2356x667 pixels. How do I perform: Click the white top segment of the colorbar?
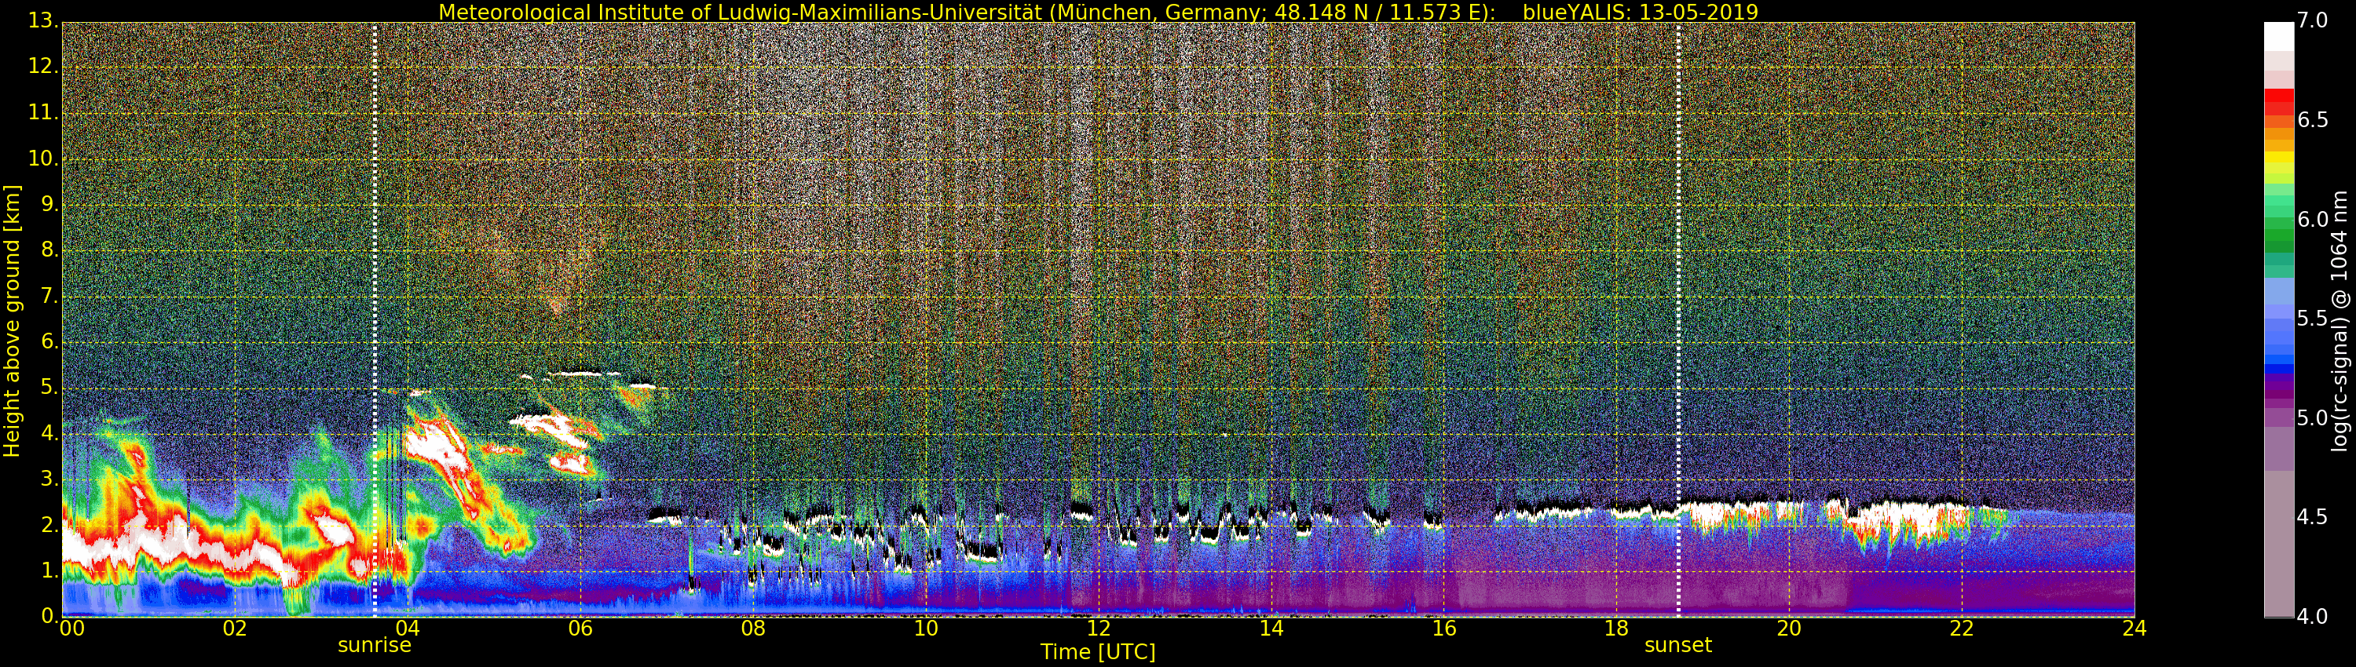coord(2278,35)
